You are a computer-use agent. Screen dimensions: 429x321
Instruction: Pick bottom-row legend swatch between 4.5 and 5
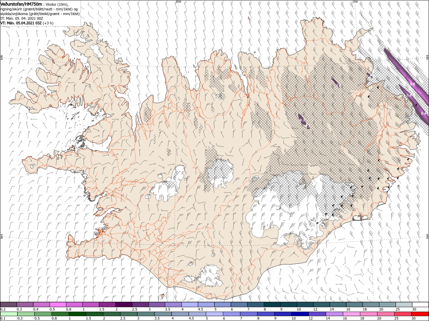197,314
